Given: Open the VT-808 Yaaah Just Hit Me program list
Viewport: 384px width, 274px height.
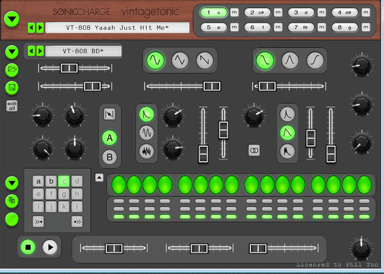Looking at the screenshot, I should click(x=117, y=28).
